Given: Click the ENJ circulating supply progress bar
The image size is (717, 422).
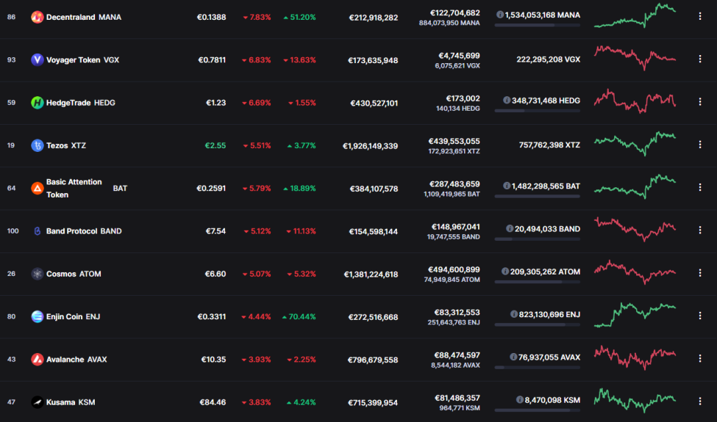Looking at the screenshot, I should (538, 325).
